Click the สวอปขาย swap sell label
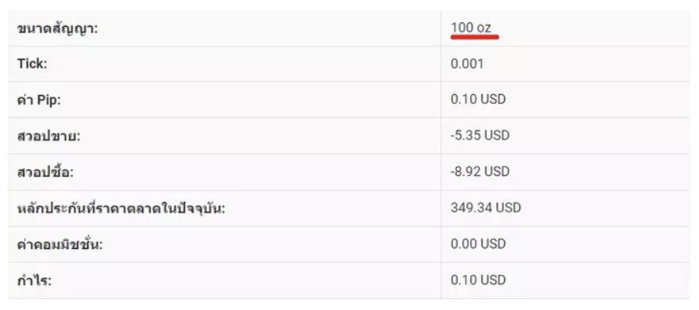Viewport: 699px width, 310px height. [49, 135]
